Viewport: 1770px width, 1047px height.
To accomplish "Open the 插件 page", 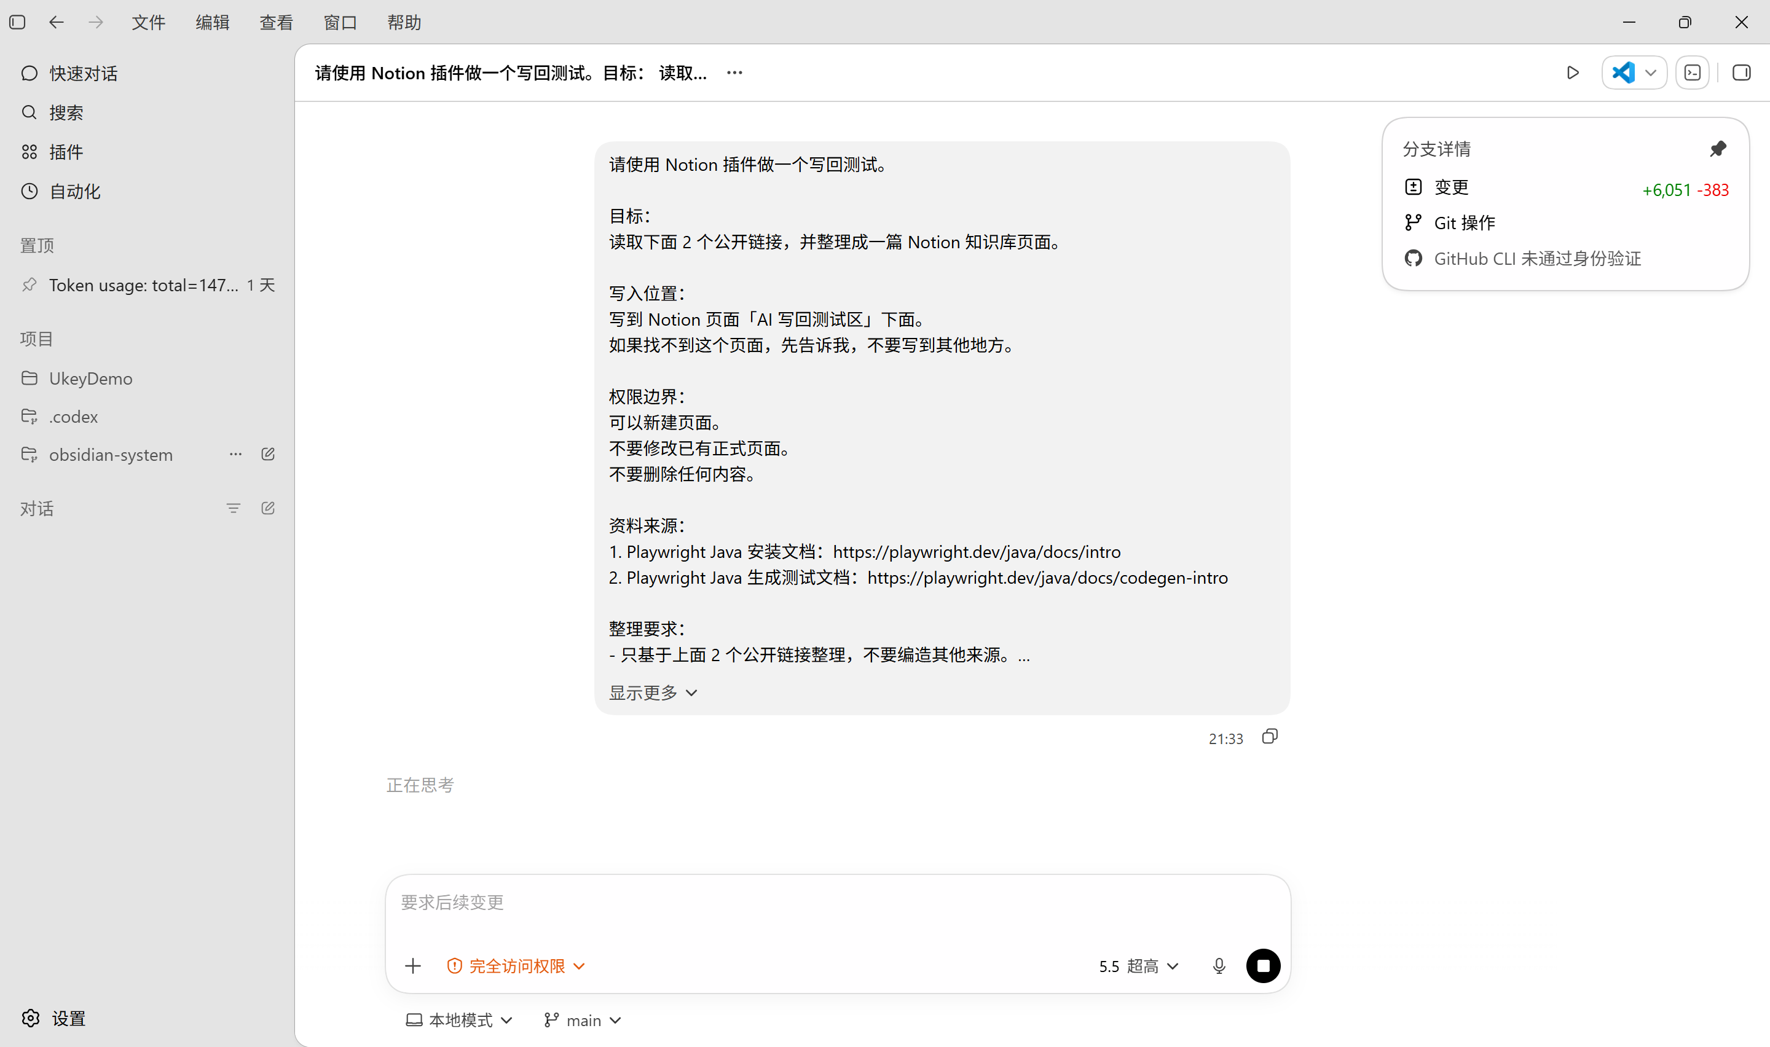I will [x=147, y=152].
